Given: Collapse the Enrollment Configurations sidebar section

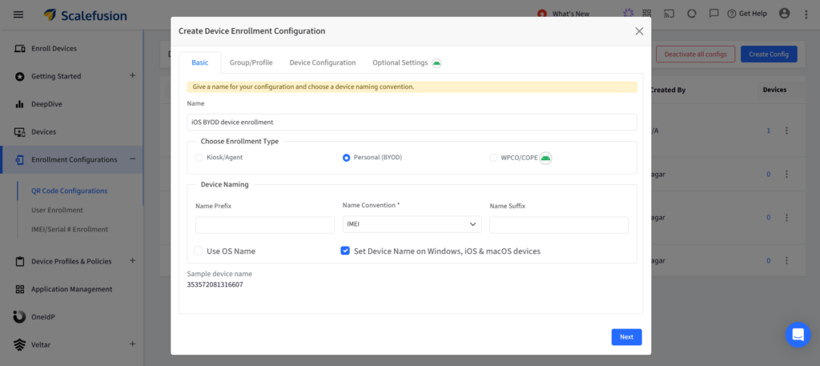Looking at the screenshot, I should (132, 159).
